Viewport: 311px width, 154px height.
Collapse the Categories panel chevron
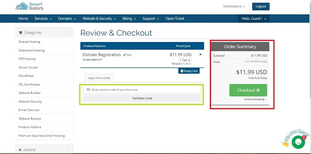(69, 32)
